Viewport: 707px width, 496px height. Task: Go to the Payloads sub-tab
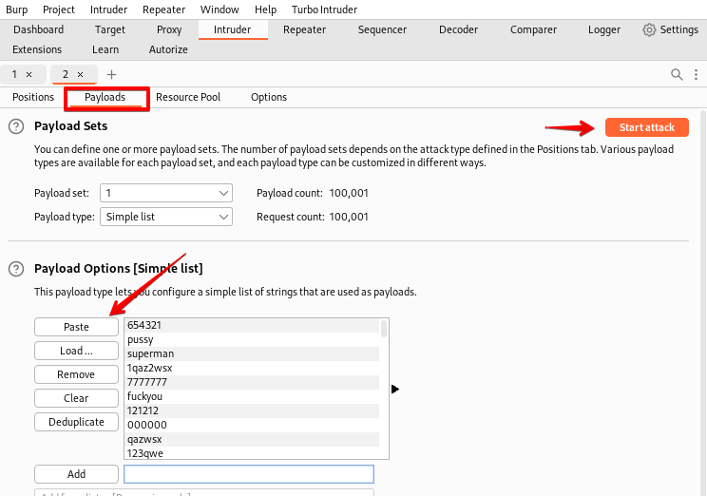(105, 98)
